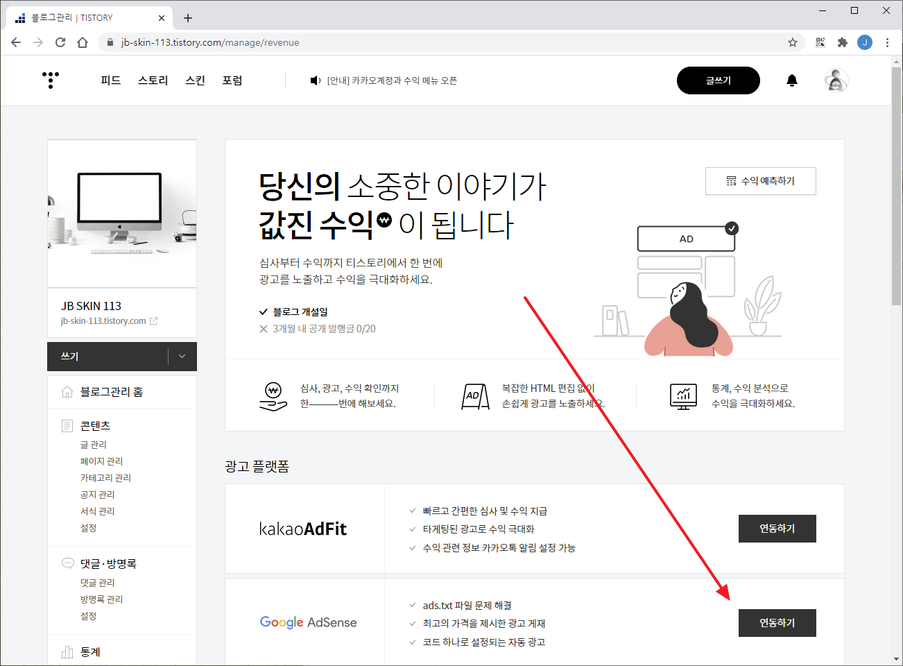Open 댓글 관리
903x666 pixels.
pyautogui.click(x=98, y=583)
